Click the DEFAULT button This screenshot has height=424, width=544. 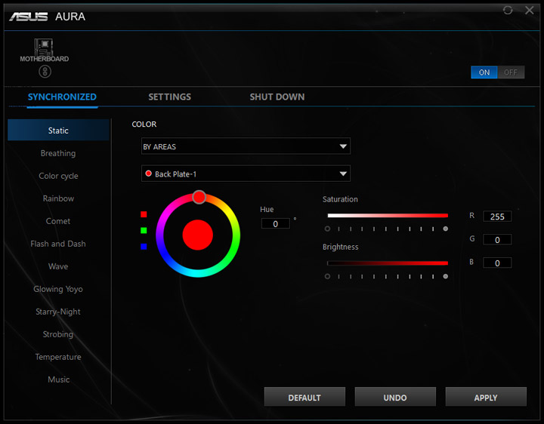[x=304, y=397]
